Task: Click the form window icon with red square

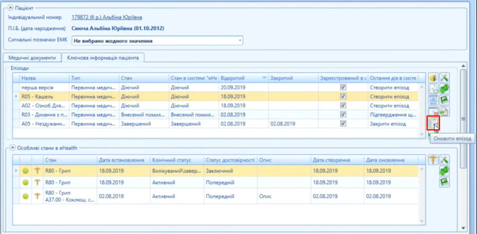Action: 433,111
